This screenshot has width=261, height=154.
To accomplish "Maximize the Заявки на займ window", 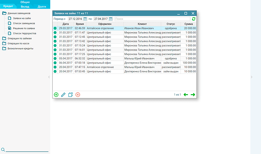I will coord(186,13).
